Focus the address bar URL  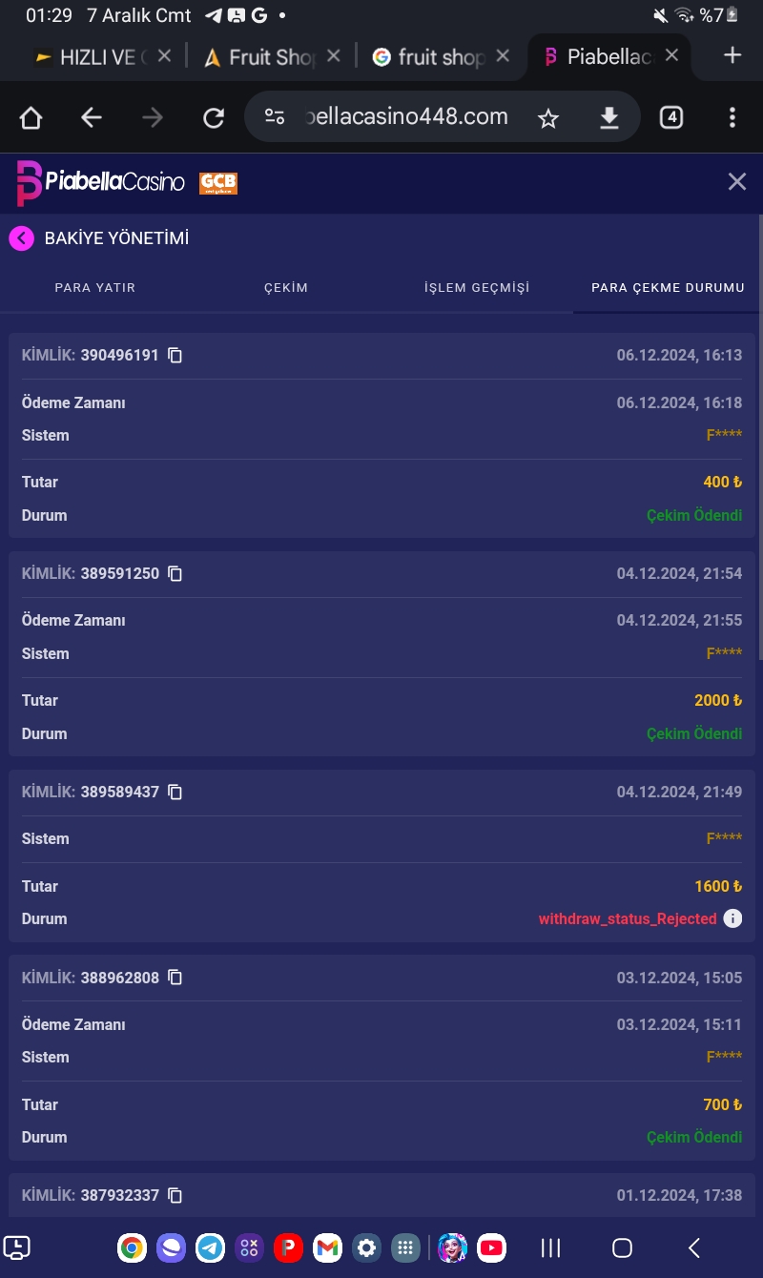pyautogui.click(x=405, y=117)
